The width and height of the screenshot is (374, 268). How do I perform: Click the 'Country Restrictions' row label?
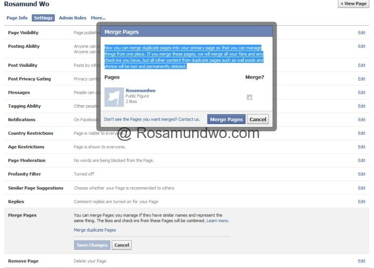30,133
